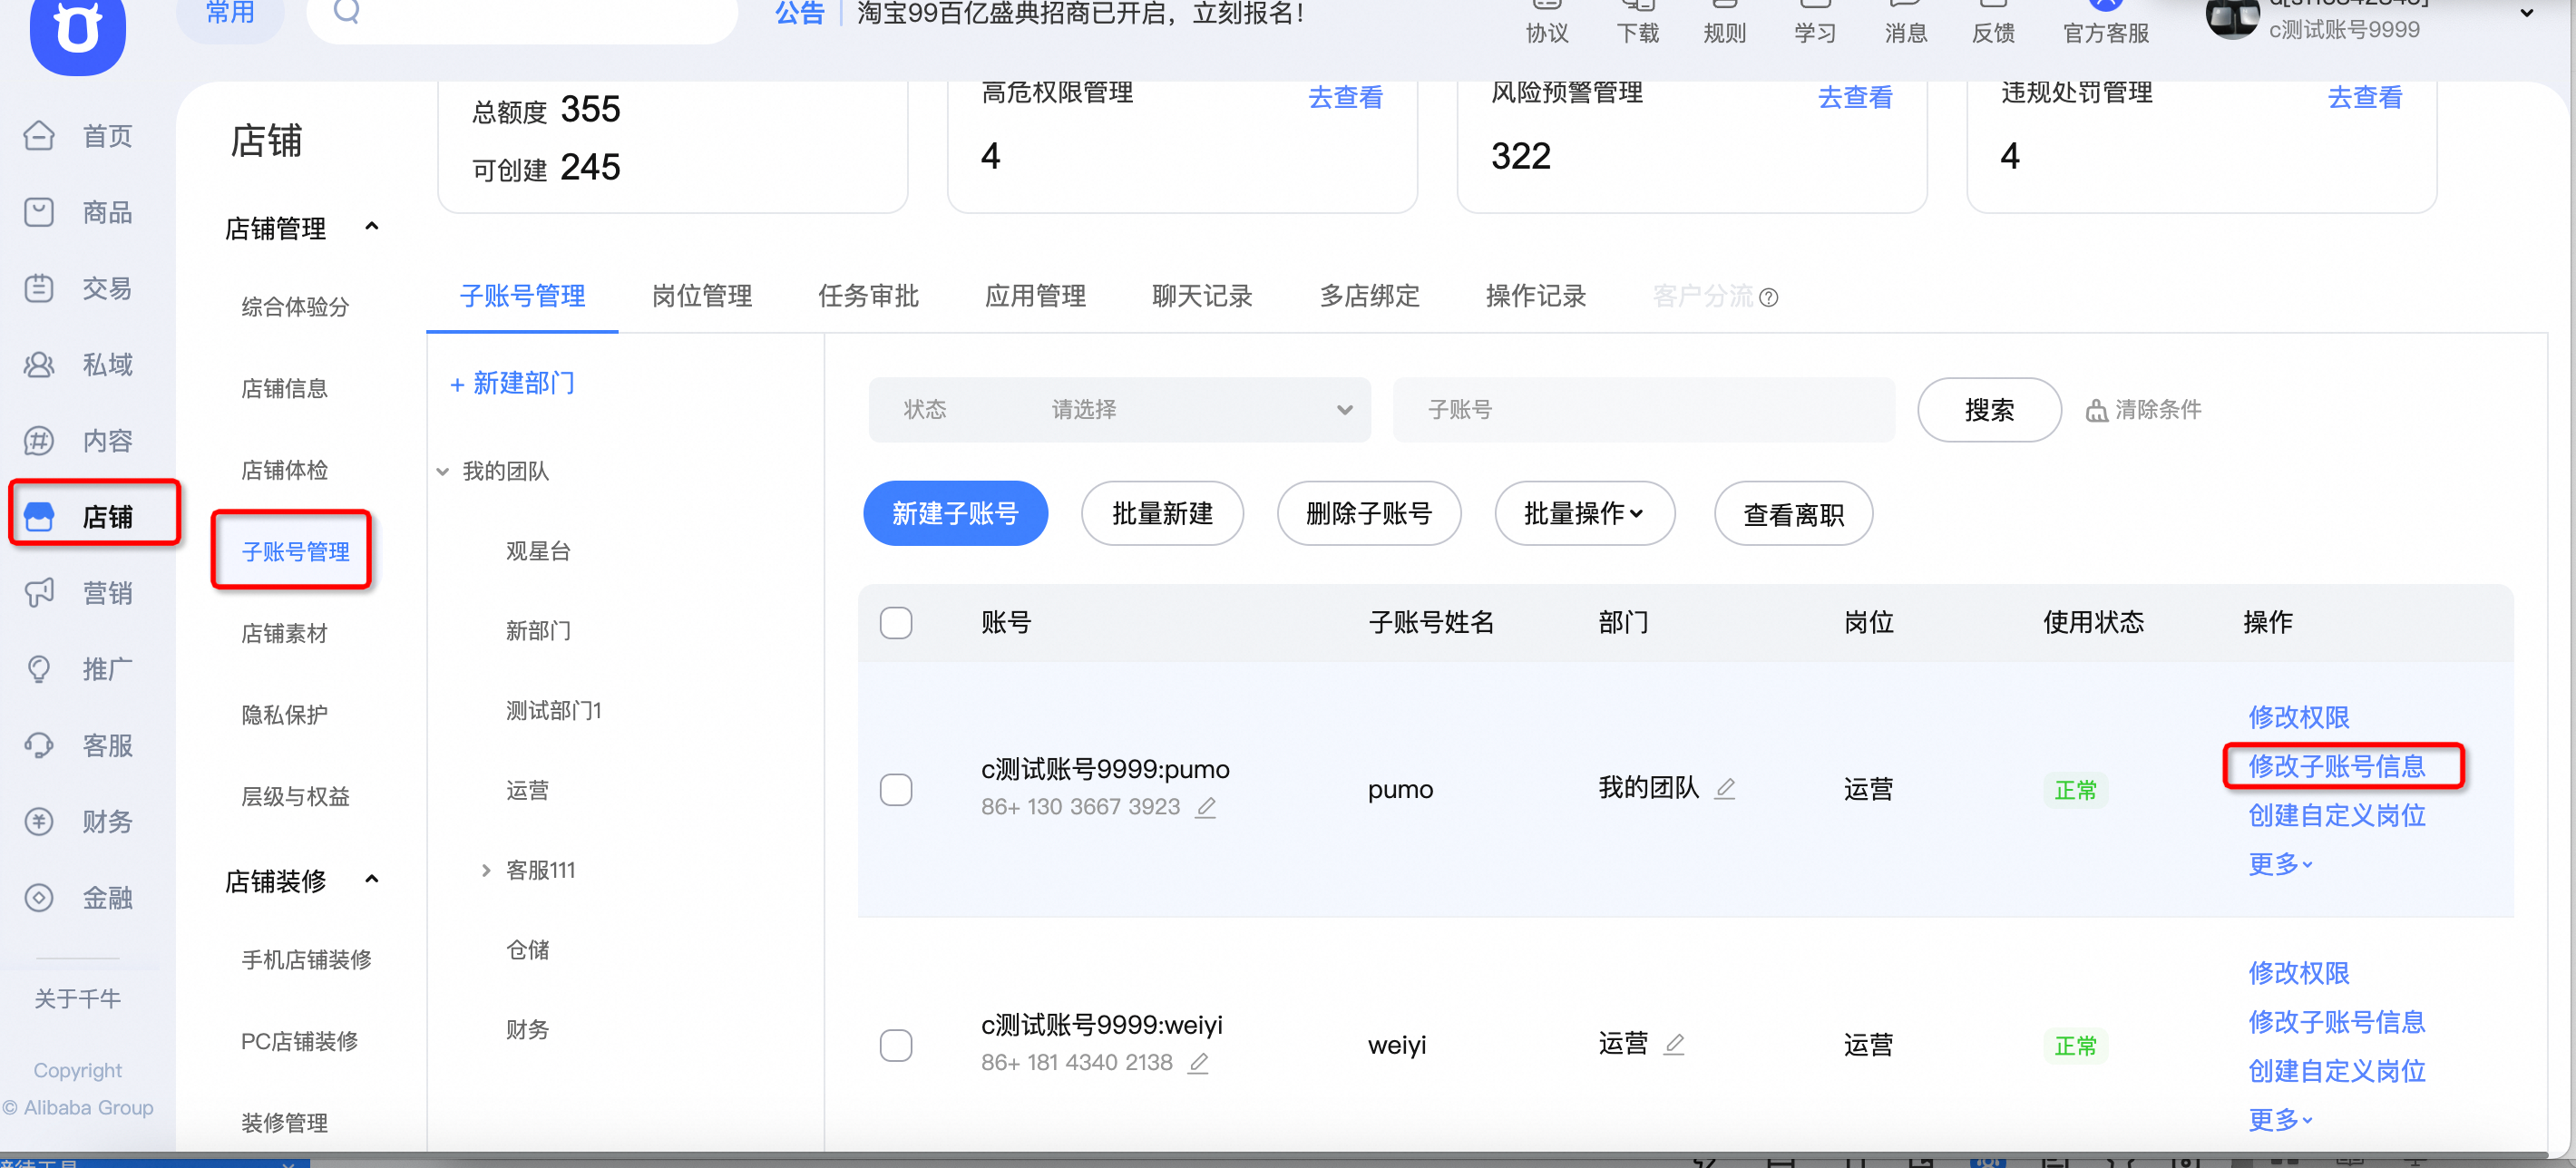2576x1168 pixels.
Task: Select 观星台 department in tree
Action: 537,551
